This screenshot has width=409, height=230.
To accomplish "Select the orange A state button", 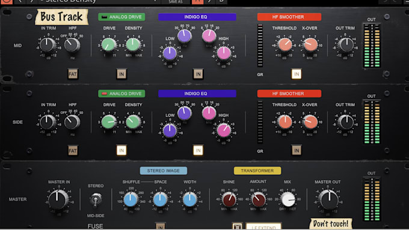I will [x=197, y=2].
